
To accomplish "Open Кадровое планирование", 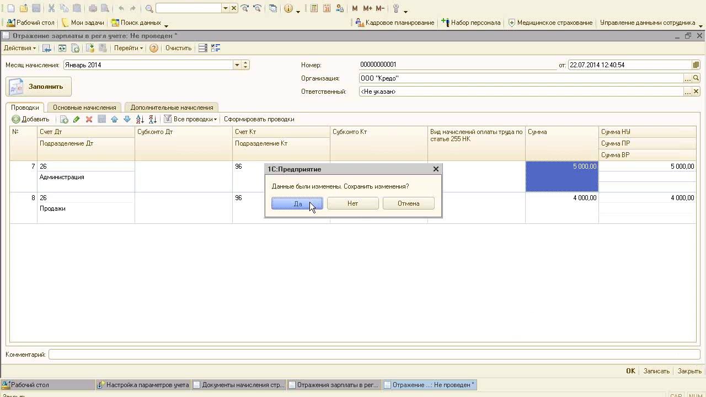I will (x=395, y=23).
